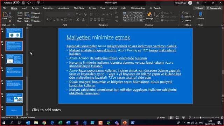Screen dimensions: 224x126
Task: Expand the Paste options arrow
Action: point(5,21)
